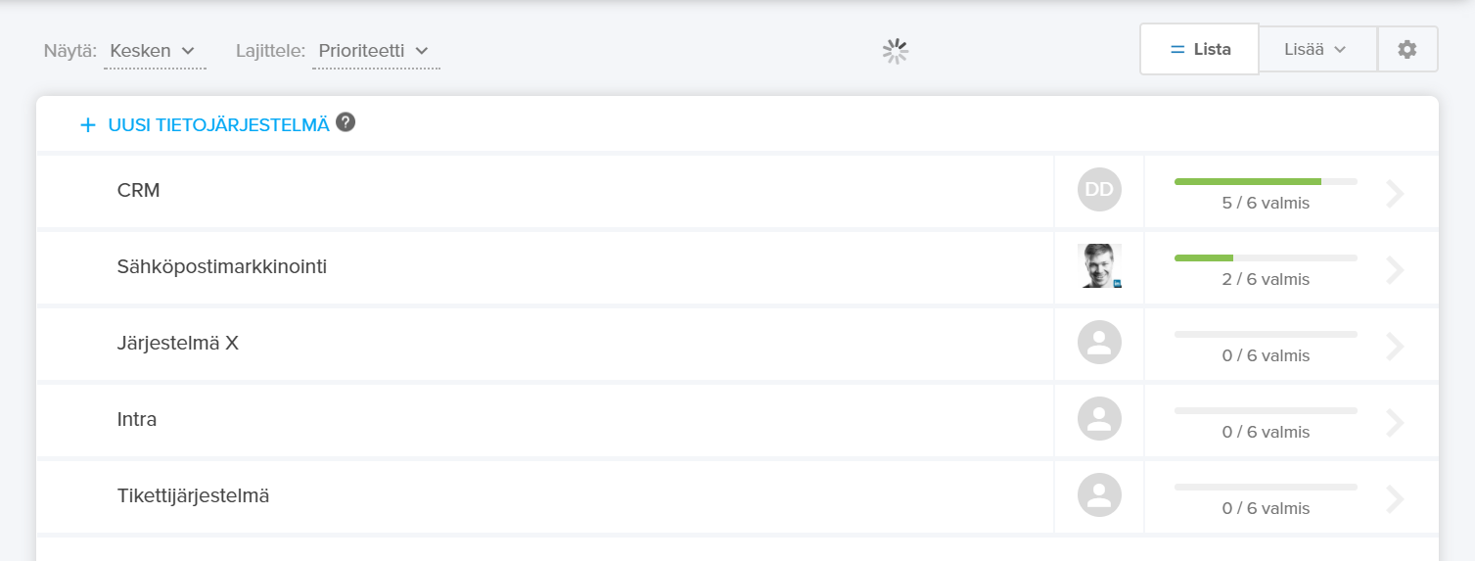The image size is (1475, 561).
Task: Click the CRM progress bar
Action: (x=1266, y=181)
